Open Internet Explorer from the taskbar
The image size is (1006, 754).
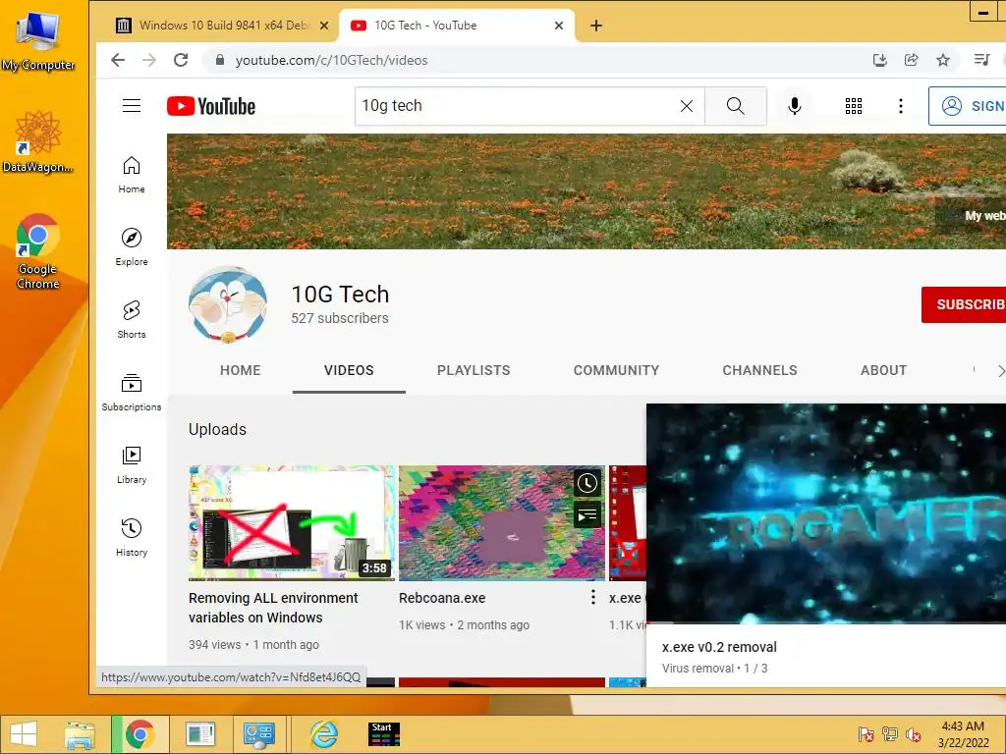click(x=324, y=734)
